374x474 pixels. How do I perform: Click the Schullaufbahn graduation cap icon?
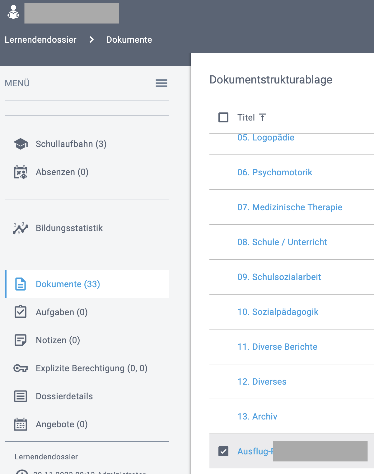point(21,144)
